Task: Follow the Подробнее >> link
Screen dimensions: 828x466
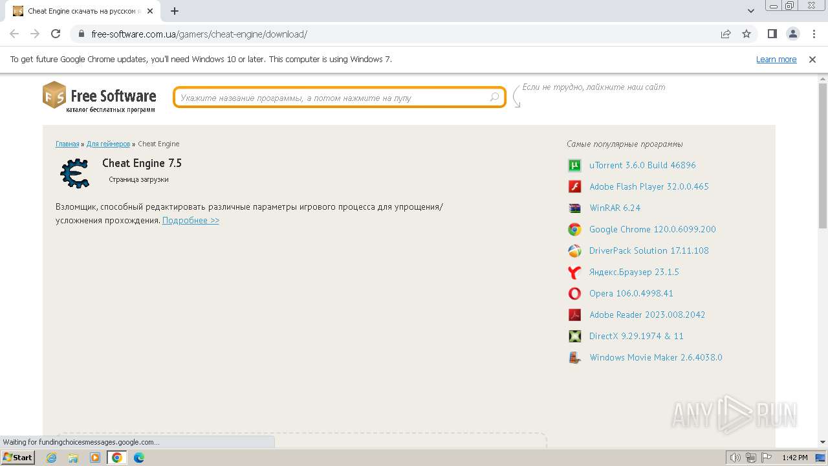Action: coord(191,220)
